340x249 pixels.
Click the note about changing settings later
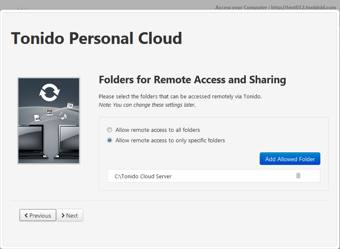[147, 105]
